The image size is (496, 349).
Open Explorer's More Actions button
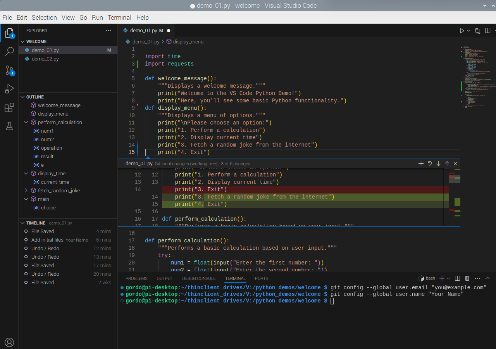point(108,31)
